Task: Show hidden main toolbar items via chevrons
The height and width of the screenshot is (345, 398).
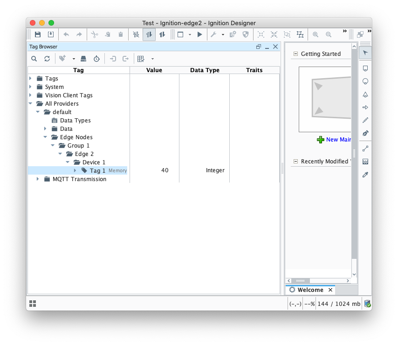Action: [x=344, y=31]
